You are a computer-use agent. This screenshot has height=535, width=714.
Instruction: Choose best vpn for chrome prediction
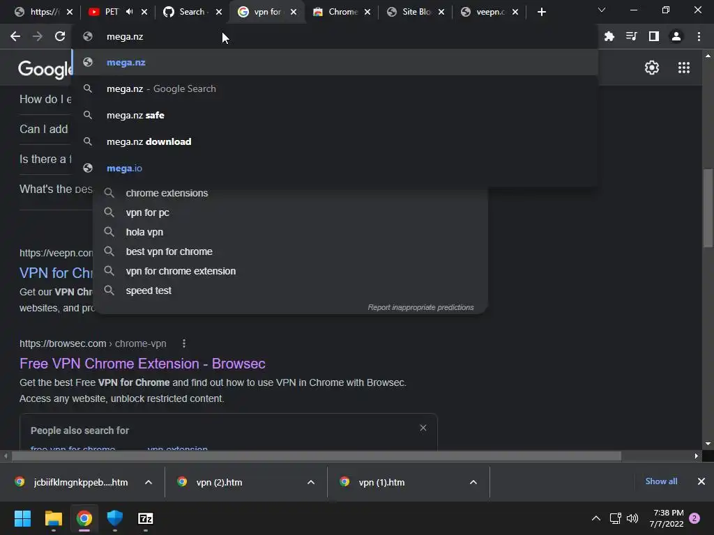291,251
